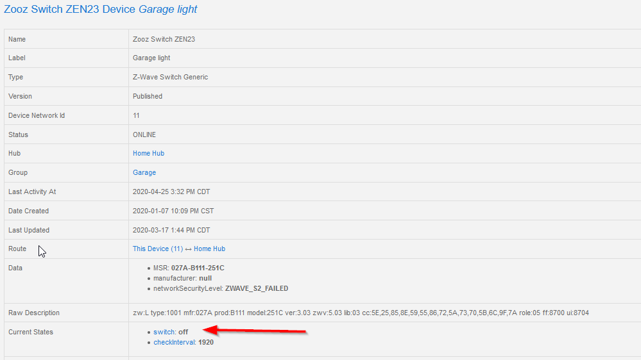This screenshot has width=641, height=360.
Task: Click the Last Updated row label
Action: [x=29, y=230]
